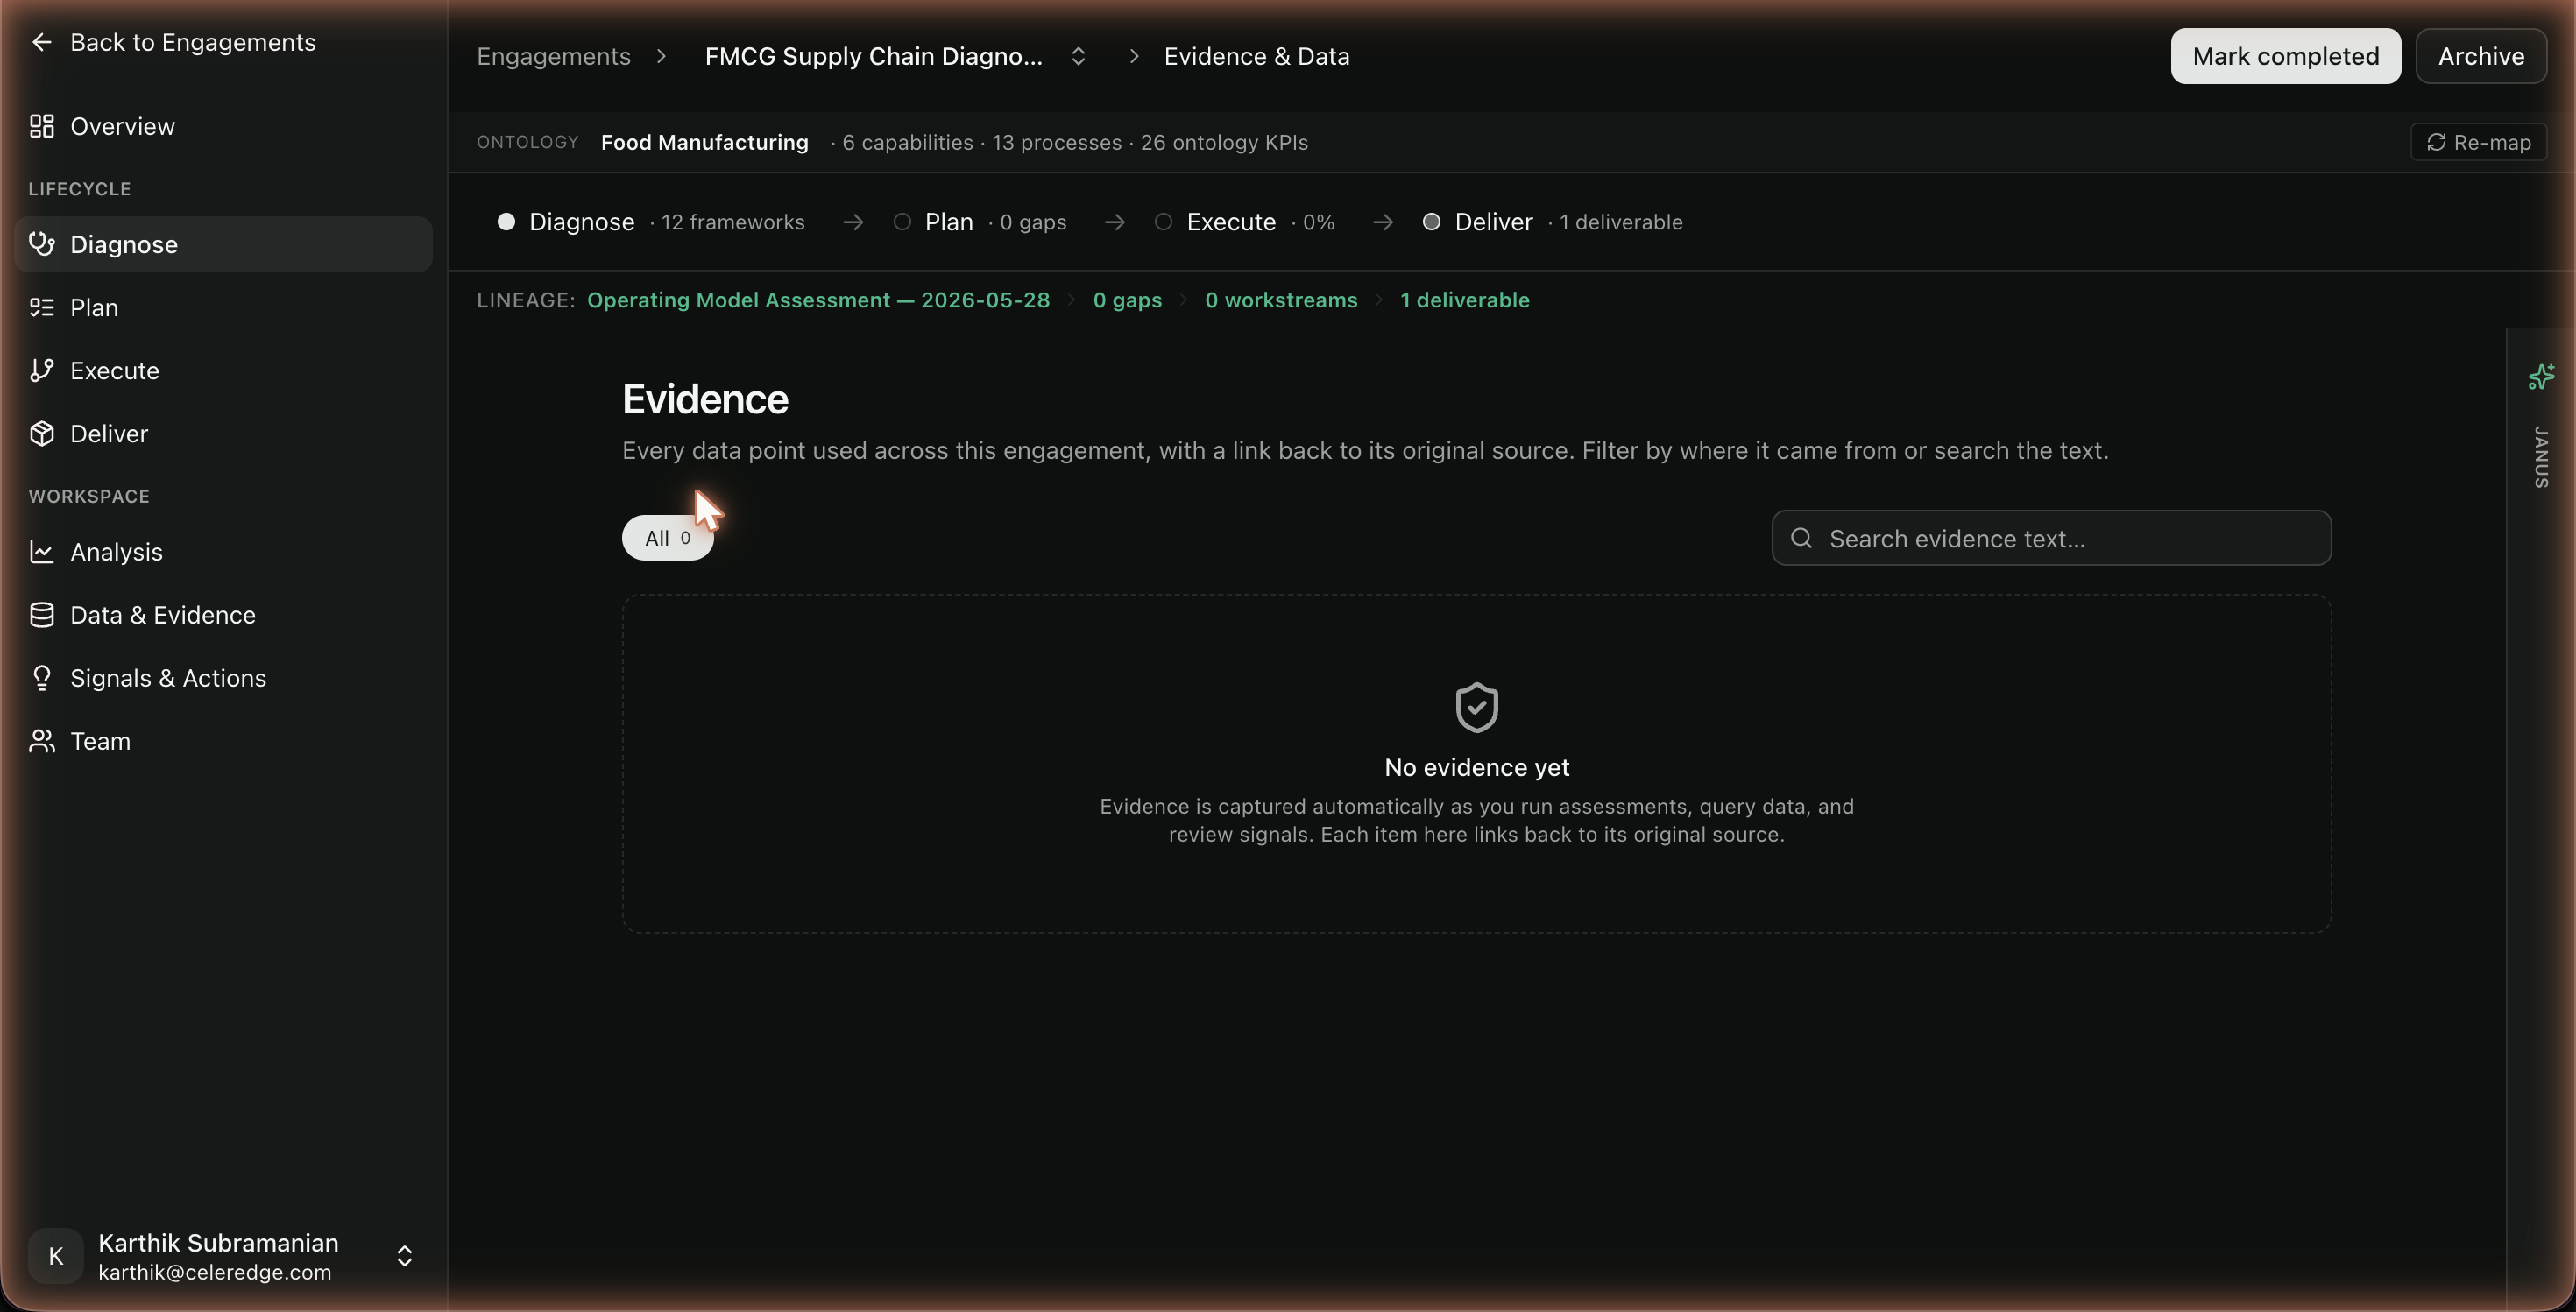Click the Evidence page heading

[x=705, y=399]
